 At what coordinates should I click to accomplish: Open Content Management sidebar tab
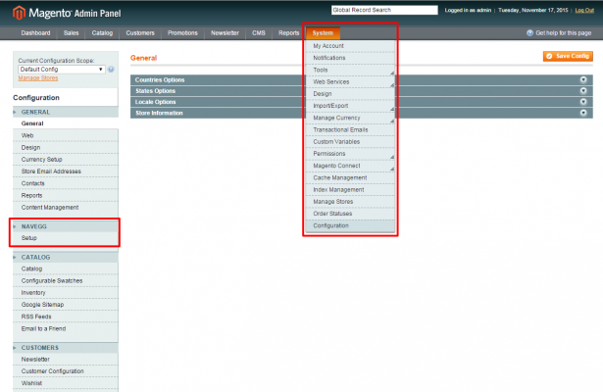(66, 208)
